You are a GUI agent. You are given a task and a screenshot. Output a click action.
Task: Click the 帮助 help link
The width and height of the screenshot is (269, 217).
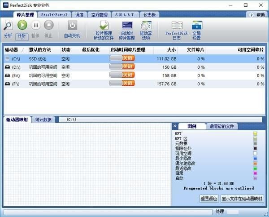(261, 15)
